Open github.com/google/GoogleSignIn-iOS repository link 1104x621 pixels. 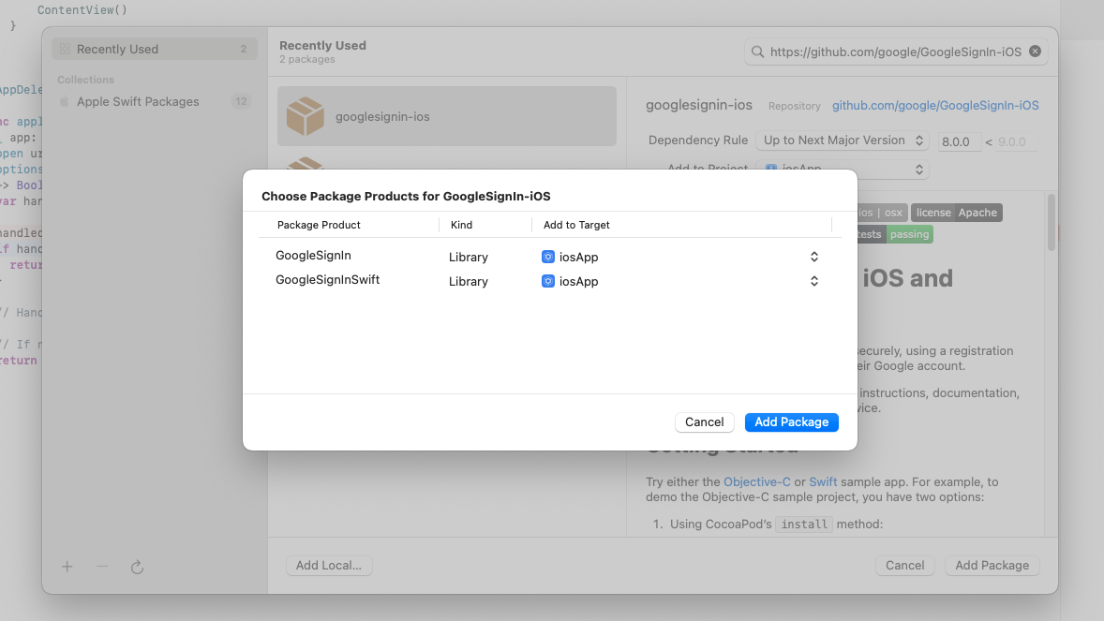935,105
